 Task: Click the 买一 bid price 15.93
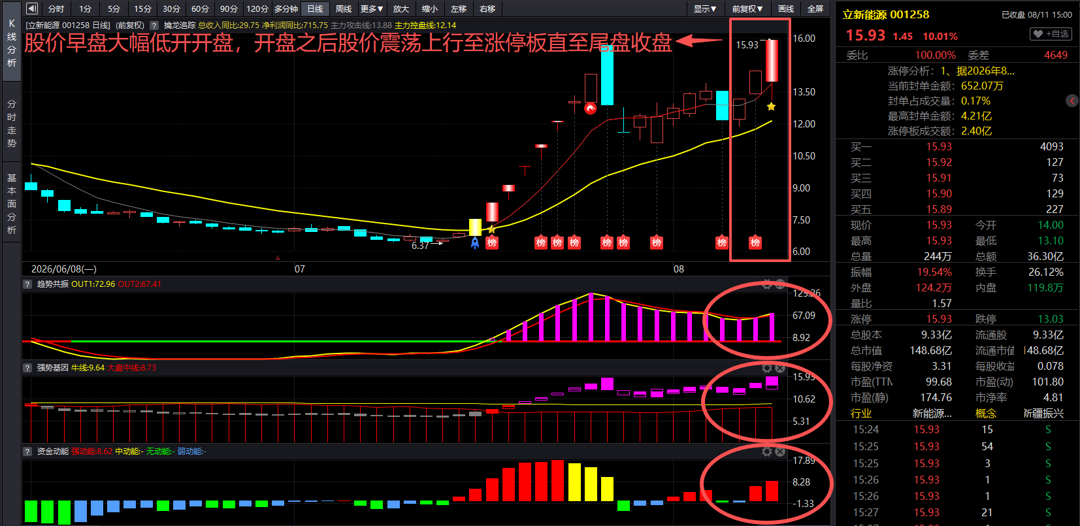click(x=939, y=147)
